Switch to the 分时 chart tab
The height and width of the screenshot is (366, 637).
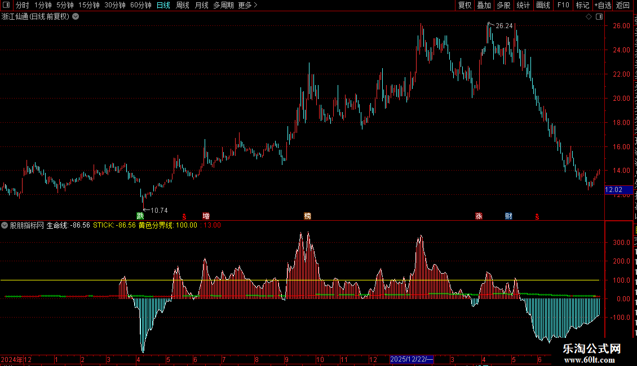coord(23,5)
